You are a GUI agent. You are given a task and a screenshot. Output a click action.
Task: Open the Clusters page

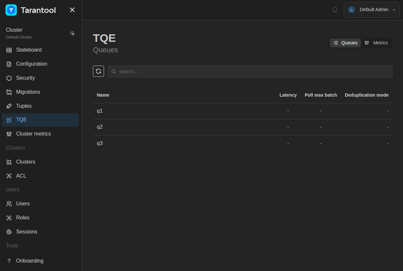40,162
